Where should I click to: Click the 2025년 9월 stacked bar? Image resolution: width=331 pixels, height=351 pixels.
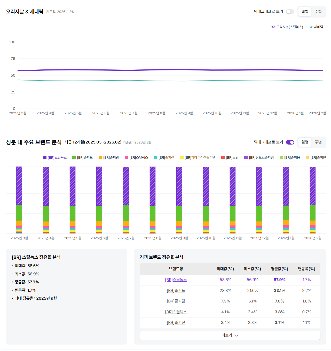tap(179, 200)
